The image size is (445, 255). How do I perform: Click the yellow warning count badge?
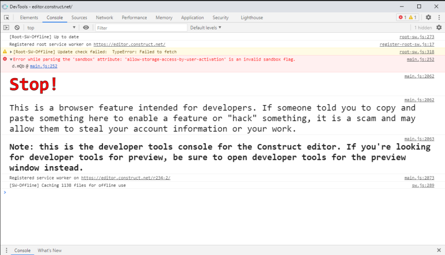413,17
